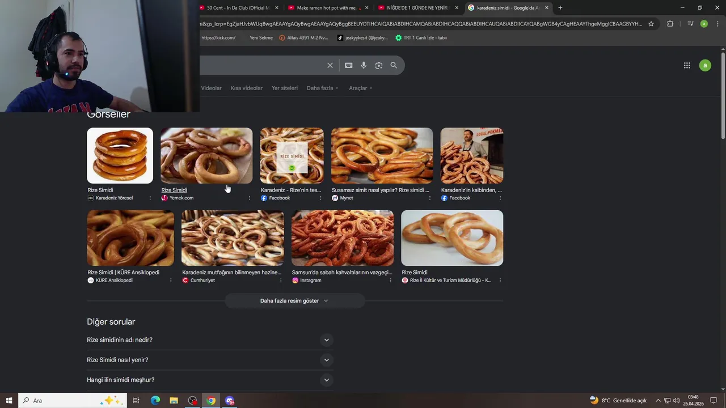Open the Samsun'da sabah kahvaltılarının image
Screen dimensions: 726x408
pos(343,238)
